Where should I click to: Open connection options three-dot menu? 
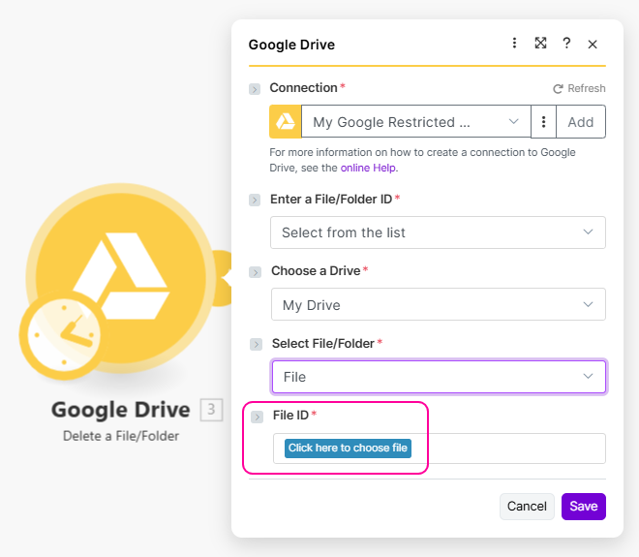544,122
